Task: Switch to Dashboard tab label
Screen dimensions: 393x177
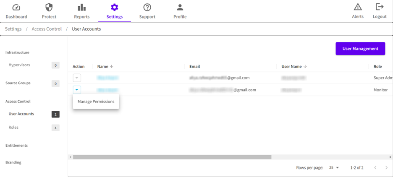Action: [x=16, y=17]
